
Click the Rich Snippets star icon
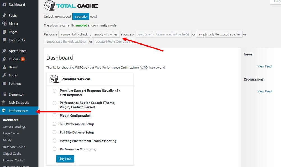coord(4,103)
